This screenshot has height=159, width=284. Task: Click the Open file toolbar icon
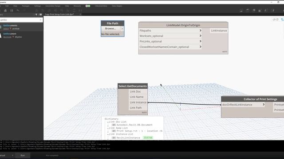pyautogui.click(x=5, y=11)
